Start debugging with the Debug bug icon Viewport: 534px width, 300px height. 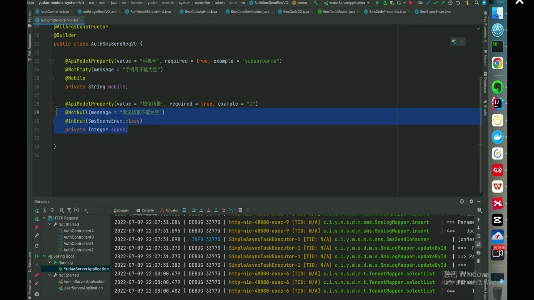click(385, 3)
